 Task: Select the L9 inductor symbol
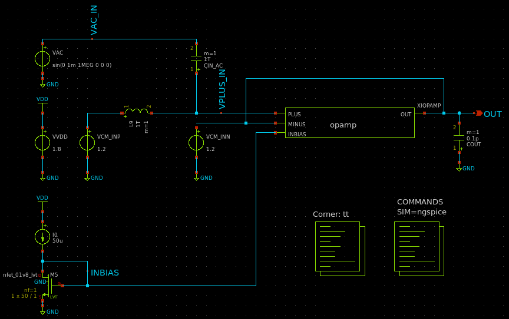[137, 112]
